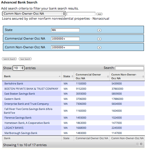The image size is (146, 149).
Task: Remove the Comm Non-Owner-Occ NA criterion
Action: [99, 47]
